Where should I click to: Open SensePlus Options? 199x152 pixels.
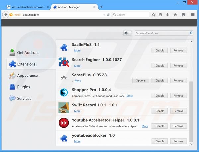(x=141, y=80)
